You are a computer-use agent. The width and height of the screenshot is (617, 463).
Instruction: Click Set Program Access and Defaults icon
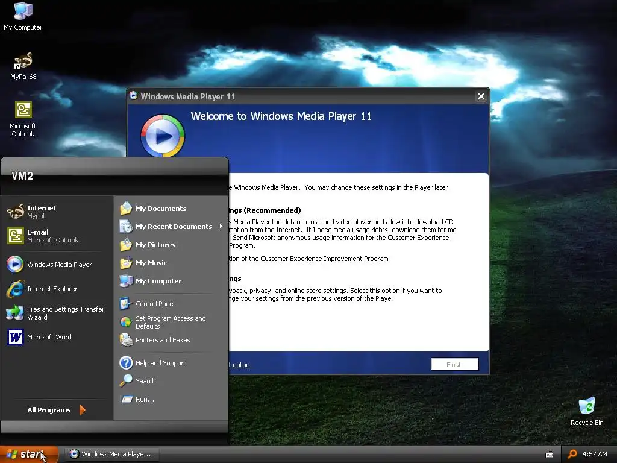(x=126, y=322)
